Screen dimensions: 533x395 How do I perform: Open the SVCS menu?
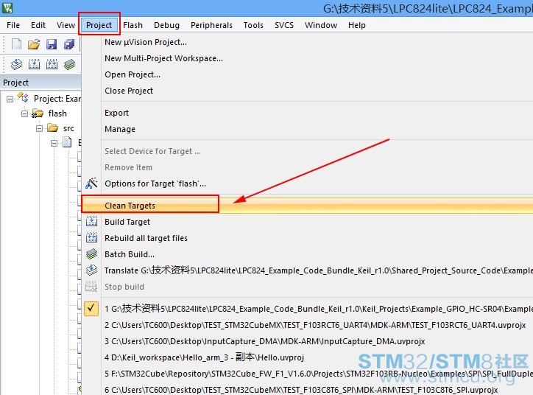pyautogui.click(x=284, y=25)
